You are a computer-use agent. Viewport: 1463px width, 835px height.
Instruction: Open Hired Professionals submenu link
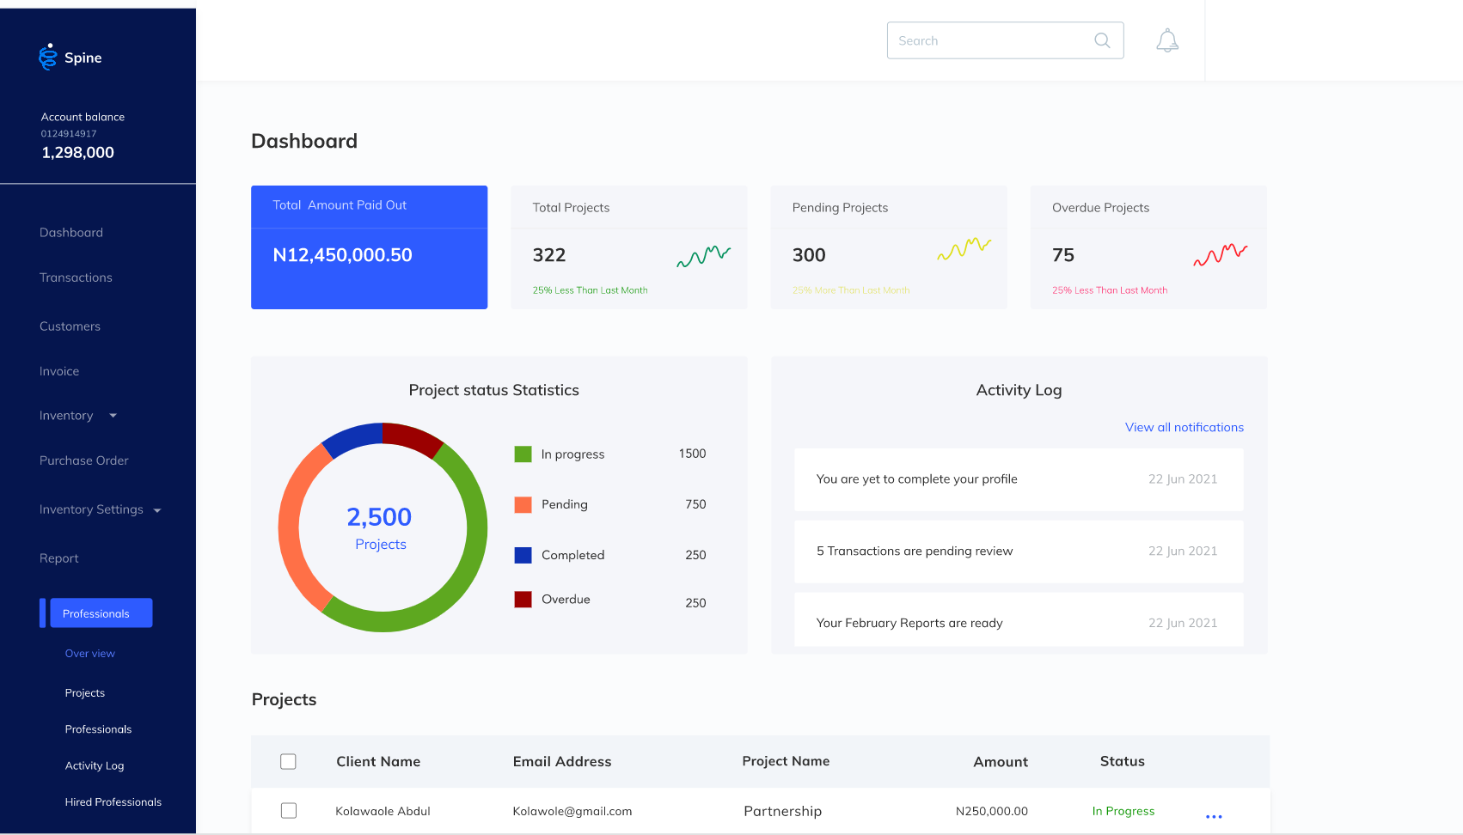tap(113, 801)
